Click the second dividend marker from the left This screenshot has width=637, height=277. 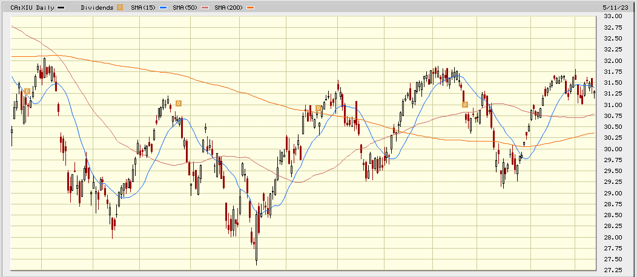[x=178, y=103]
